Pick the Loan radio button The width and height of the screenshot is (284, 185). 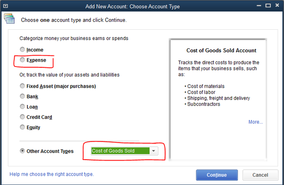tap(22, 106)
